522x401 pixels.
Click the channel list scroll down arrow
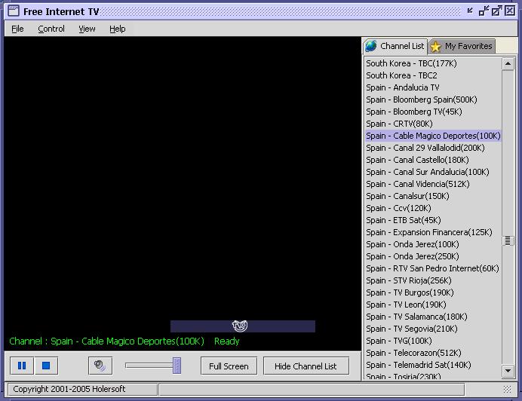508,371
